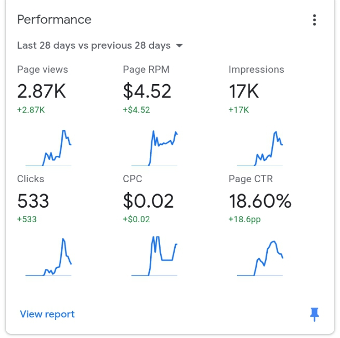Image resolution: width=340 pixels, height=338 pixels.
Task: Select the 17K impressions value
Action: click(x=244, y=91)
